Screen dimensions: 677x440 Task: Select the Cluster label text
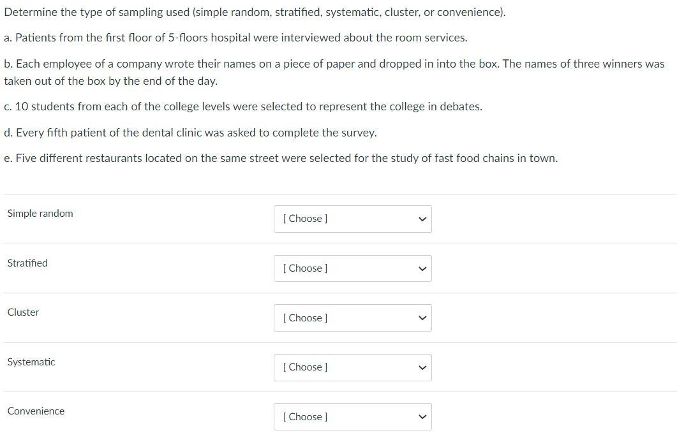click(x=23, y=312)
